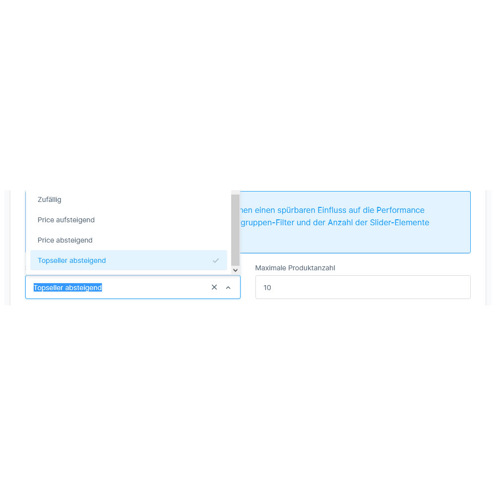Click the value 10 in the product count field
This screenshot has height=495, width=495.
[267, 288]
